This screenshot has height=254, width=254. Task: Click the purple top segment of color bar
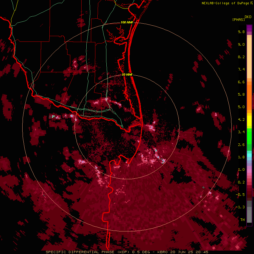coord(249,28)
